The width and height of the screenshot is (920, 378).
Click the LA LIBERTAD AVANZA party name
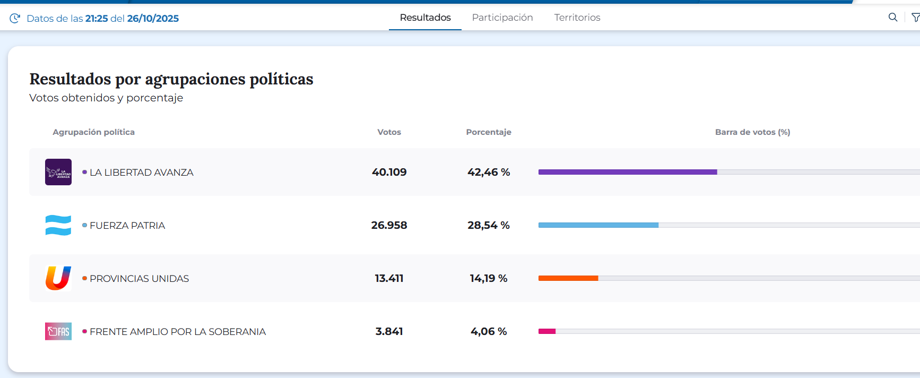(x=142, y=173)
